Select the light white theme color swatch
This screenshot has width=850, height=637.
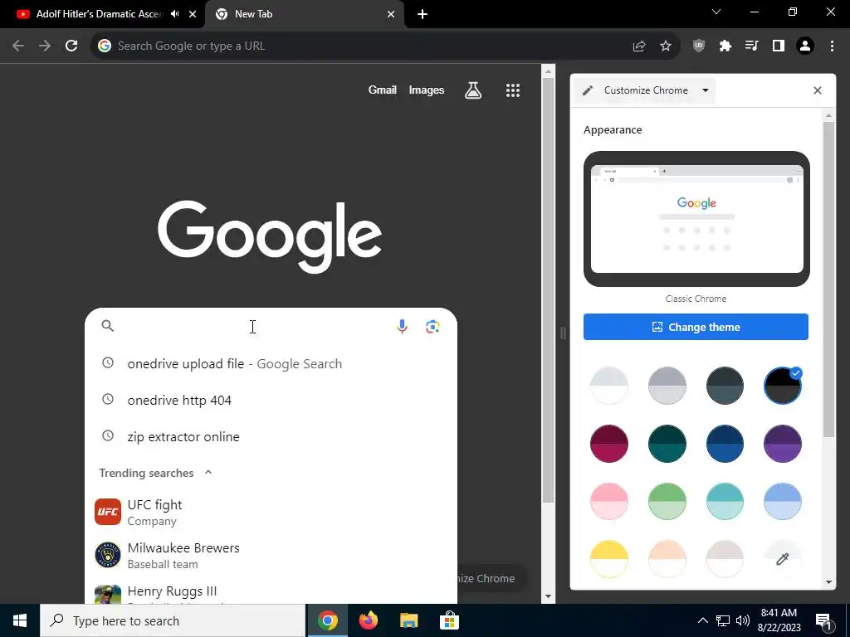(x=608, y=386)
